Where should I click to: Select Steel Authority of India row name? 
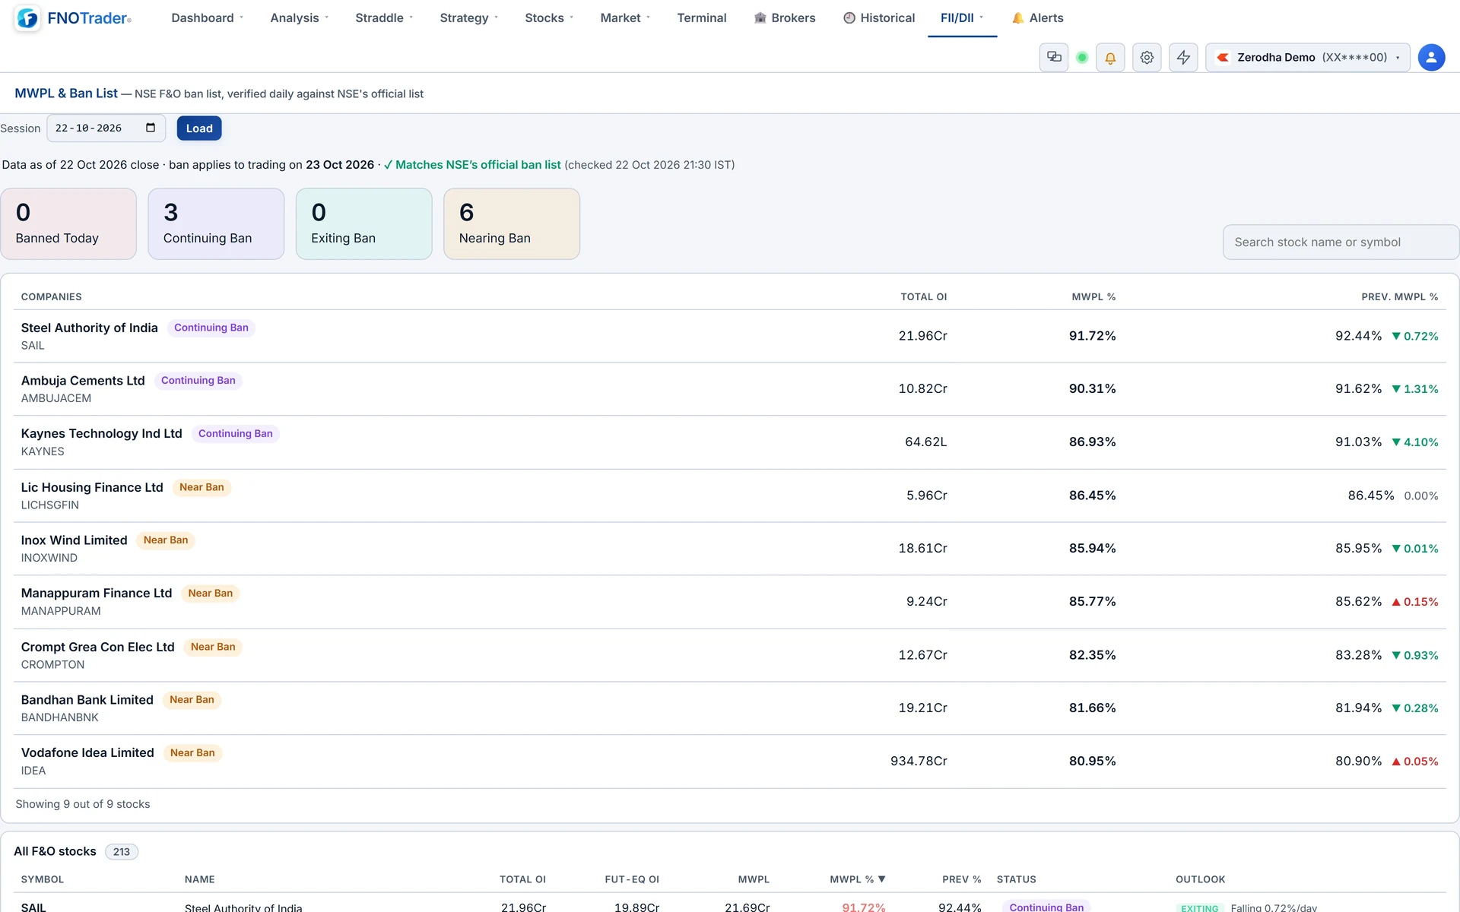[89, 328]
